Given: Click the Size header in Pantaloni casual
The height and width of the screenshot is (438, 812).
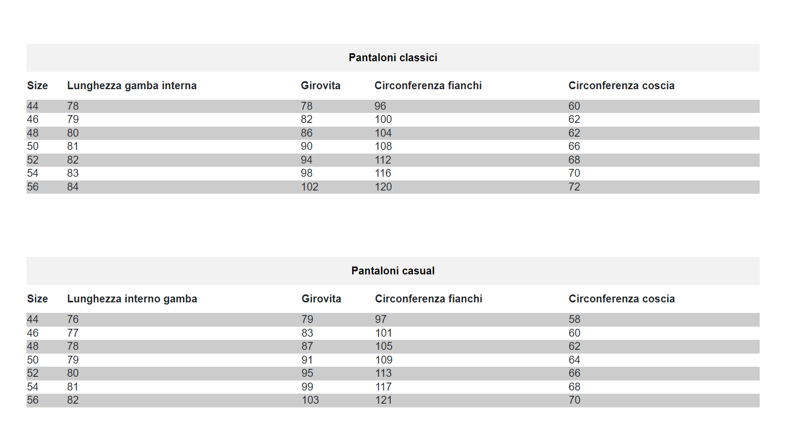Looking at the screenshot, I should (38, 299).
